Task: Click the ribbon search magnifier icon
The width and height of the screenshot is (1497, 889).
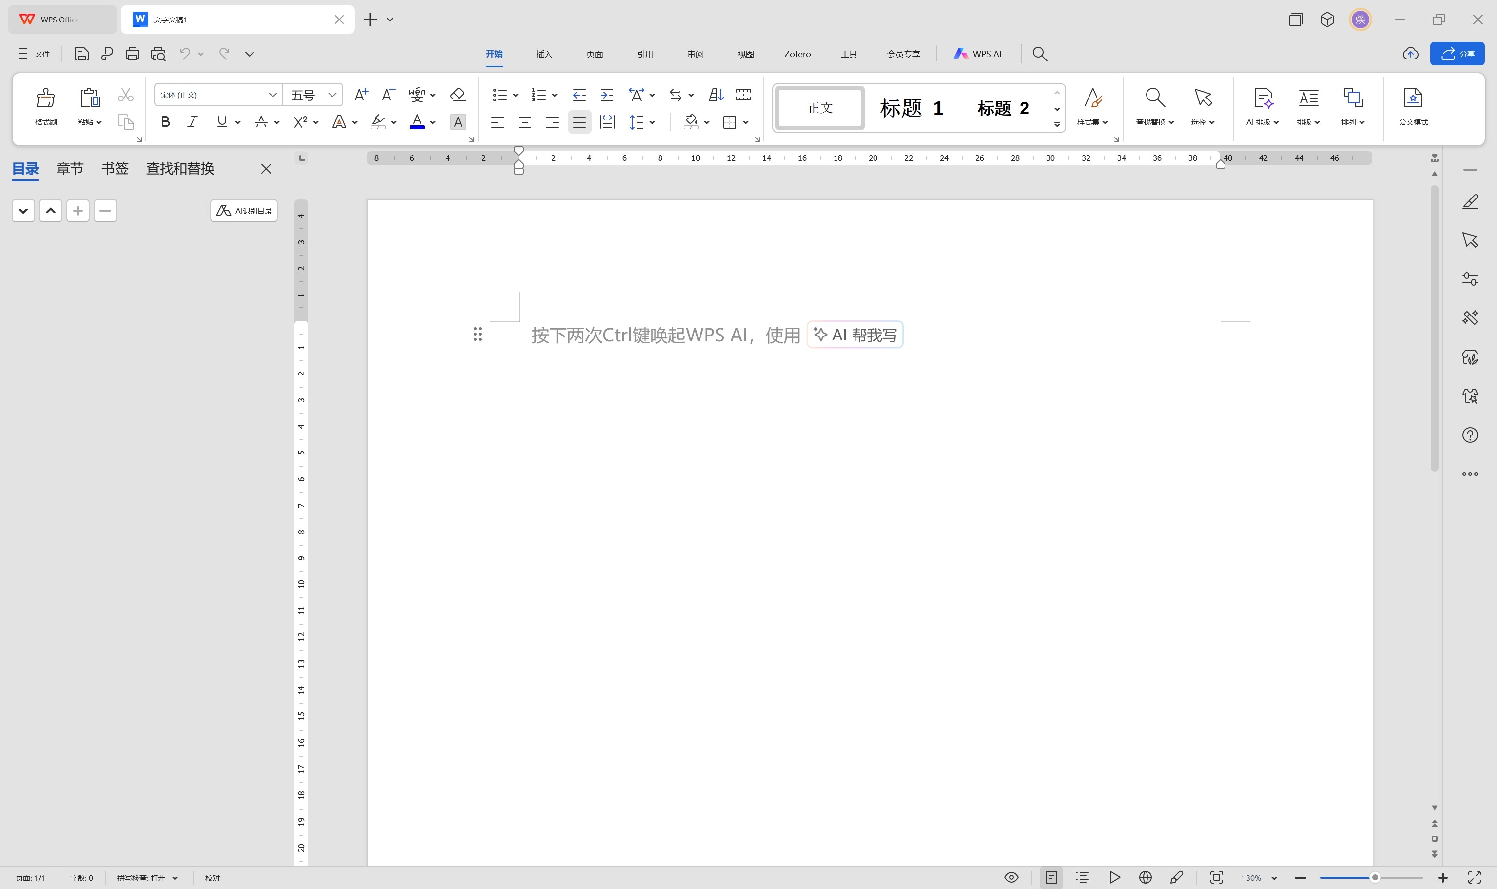Action: click(1040, 54)
